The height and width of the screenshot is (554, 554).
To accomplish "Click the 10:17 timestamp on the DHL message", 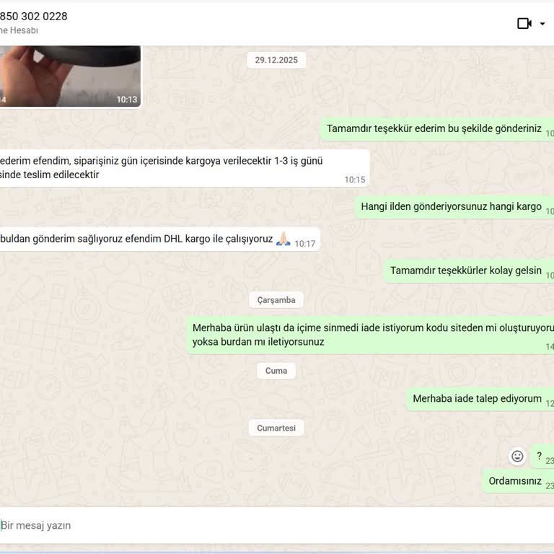I will 305,244.
